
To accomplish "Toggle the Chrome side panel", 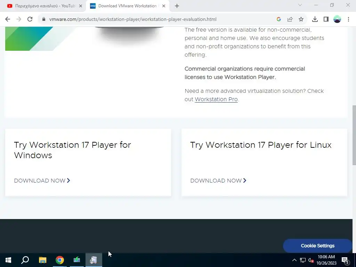I will click(x=326, y=19).
